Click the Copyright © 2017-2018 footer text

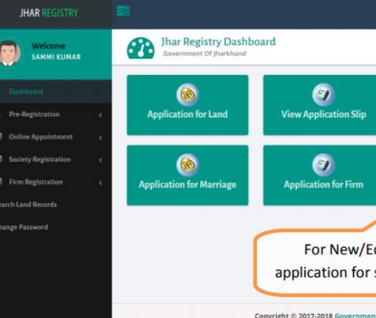pos(294,315)
